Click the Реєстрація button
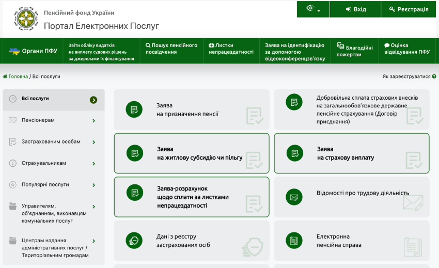Screen dimensions: 439x268 (x=409, y=9)
